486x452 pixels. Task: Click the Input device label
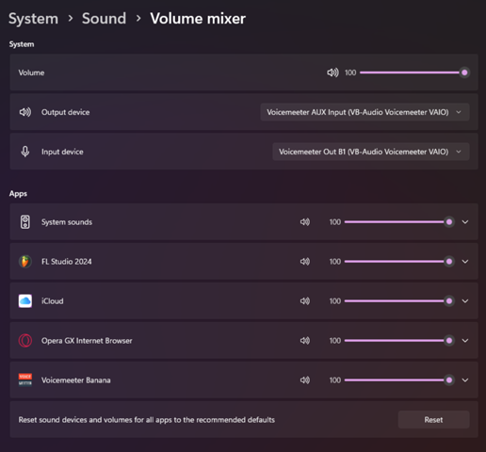62,152
